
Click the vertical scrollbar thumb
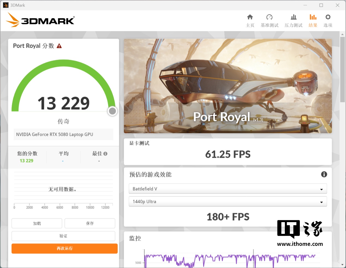(342, 68)
